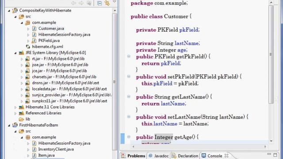
Task: Select jce.jar library entry
Action: coord(59,71)
